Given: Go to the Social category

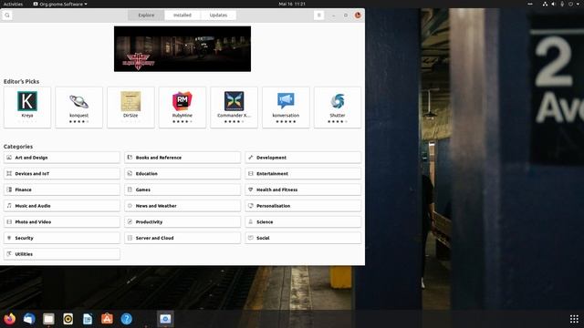Looking at the screenshot, I should pyautogui.click(x=303, y=238).
